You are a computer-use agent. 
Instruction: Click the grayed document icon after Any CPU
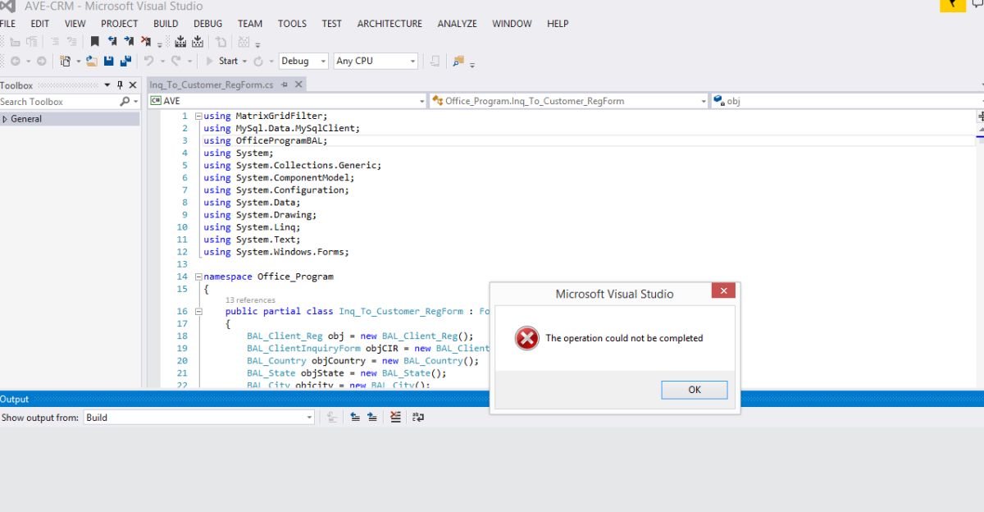tap(435, 61)
